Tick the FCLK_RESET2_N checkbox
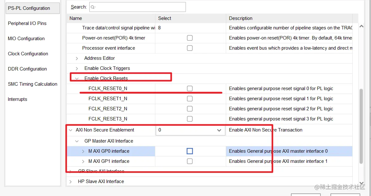 point(190,109)
